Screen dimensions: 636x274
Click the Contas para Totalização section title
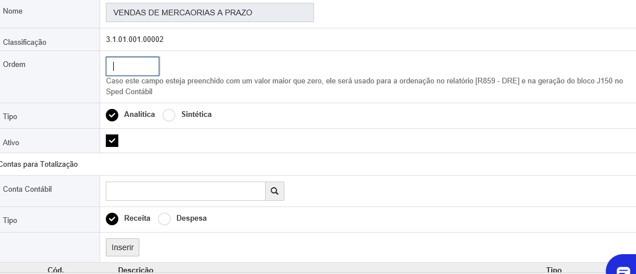pos(38,165)
